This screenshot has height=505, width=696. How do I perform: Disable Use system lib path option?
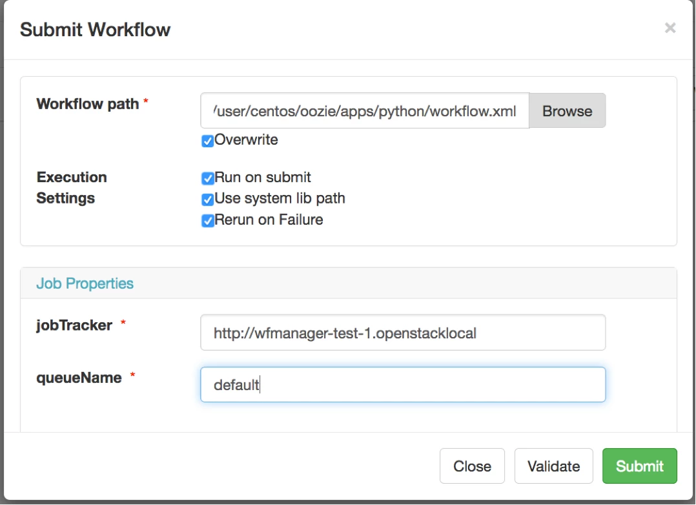207,200
